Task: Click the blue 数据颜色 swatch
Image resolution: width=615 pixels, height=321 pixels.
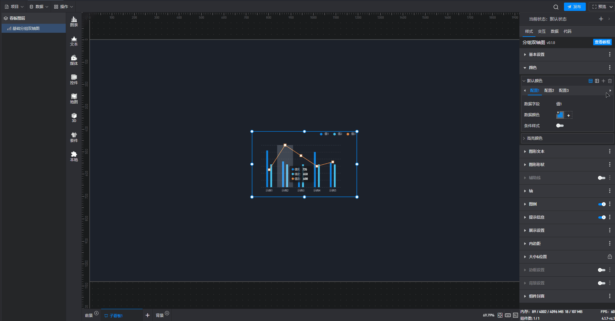Action: point(560,115)
